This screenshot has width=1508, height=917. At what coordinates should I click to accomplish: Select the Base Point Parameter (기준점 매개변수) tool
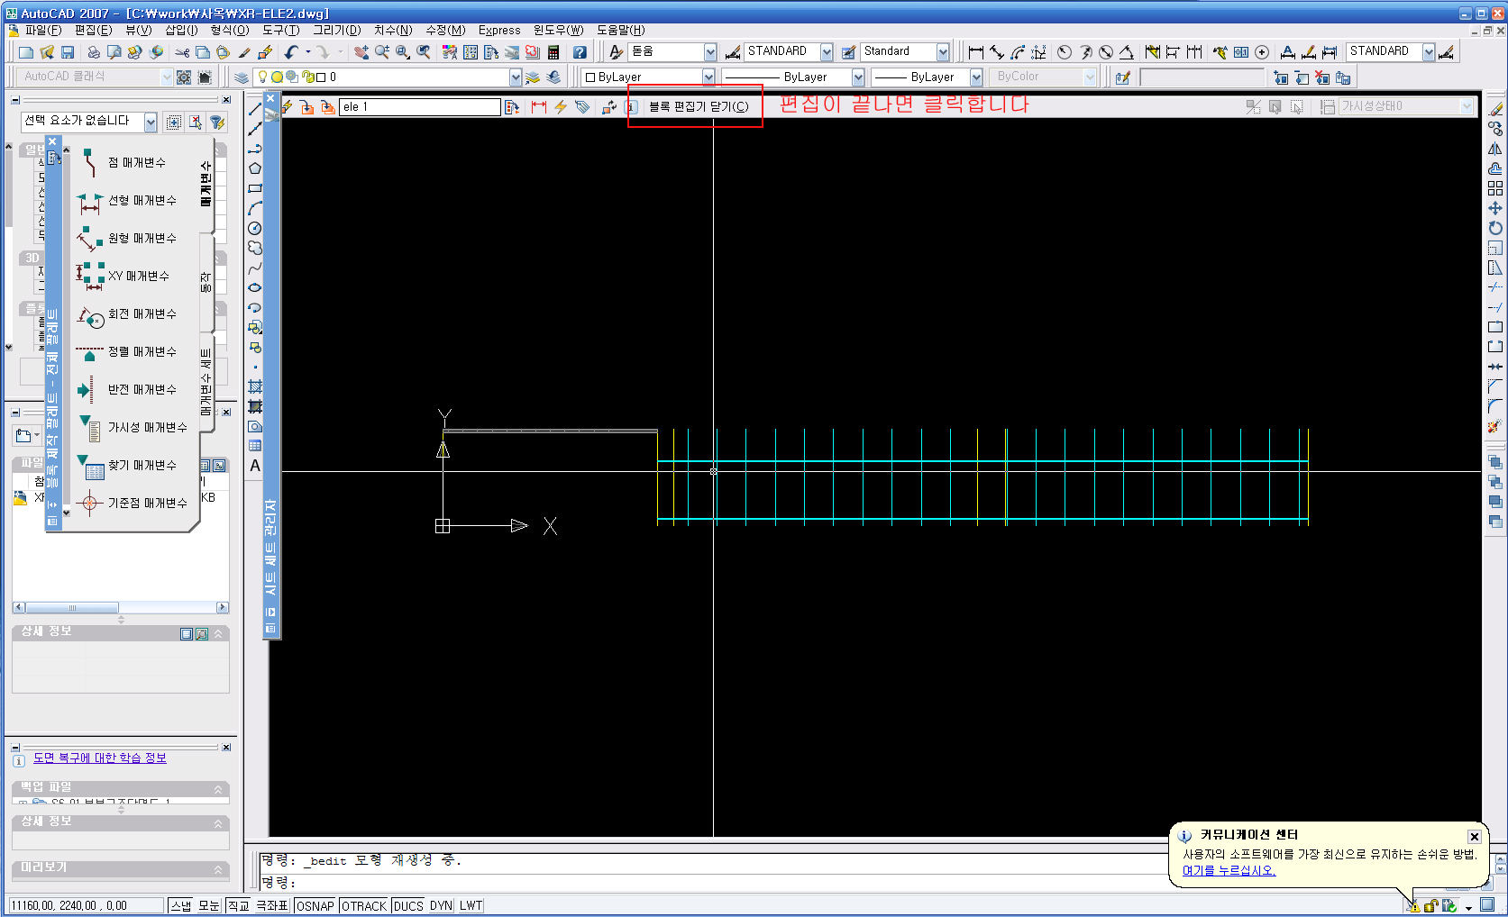coord(146,504)
